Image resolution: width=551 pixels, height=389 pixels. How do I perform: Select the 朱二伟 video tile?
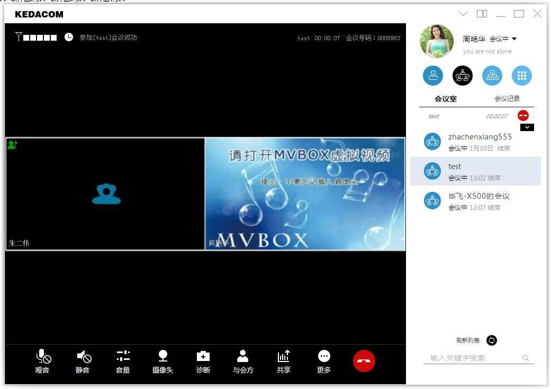pyautogui.click(x=105, y=194)
